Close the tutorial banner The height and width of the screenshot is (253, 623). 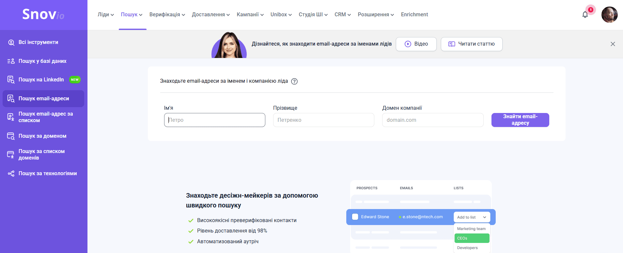(x=613, y=44)
